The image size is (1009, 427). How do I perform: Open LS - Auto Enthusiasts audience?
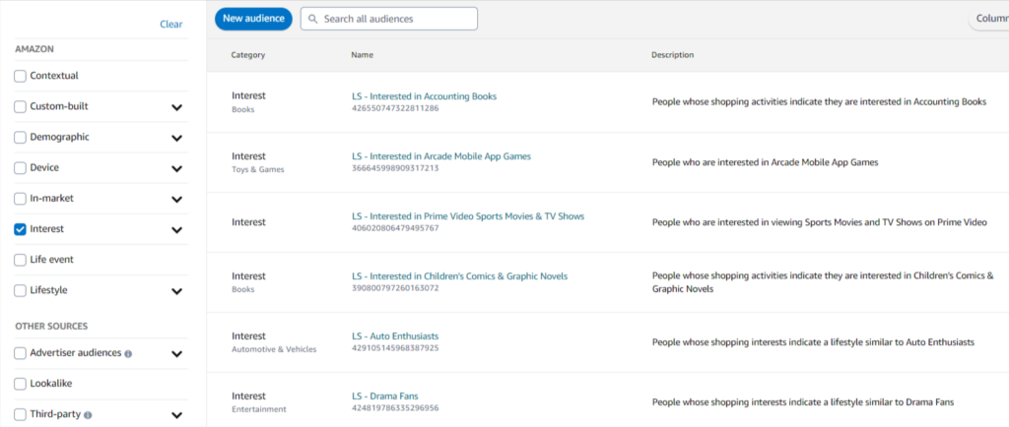pos(395,336)
